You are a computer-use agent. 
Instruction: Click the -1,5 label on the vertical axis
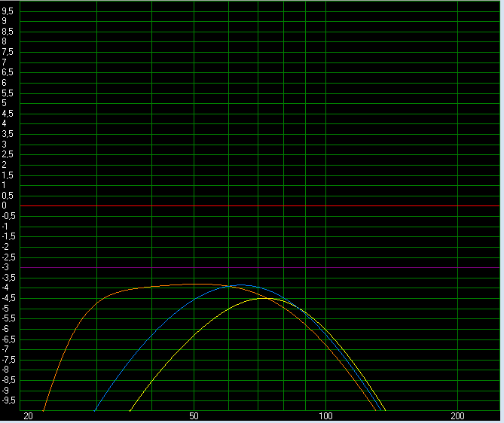[x=8, y=236]
